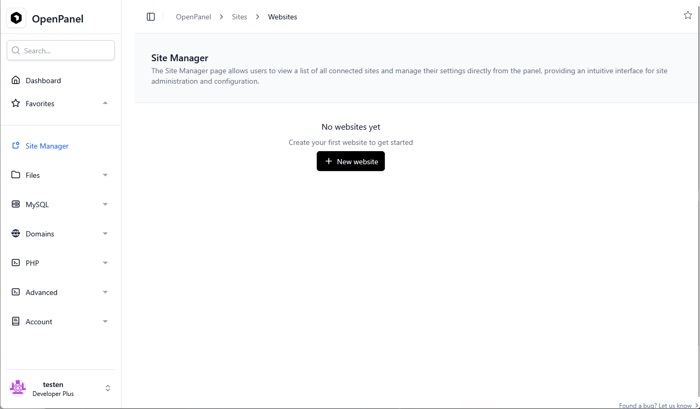Select the Domains menu label
Screen dimensions: 700x409
click(x=40, y=234)
